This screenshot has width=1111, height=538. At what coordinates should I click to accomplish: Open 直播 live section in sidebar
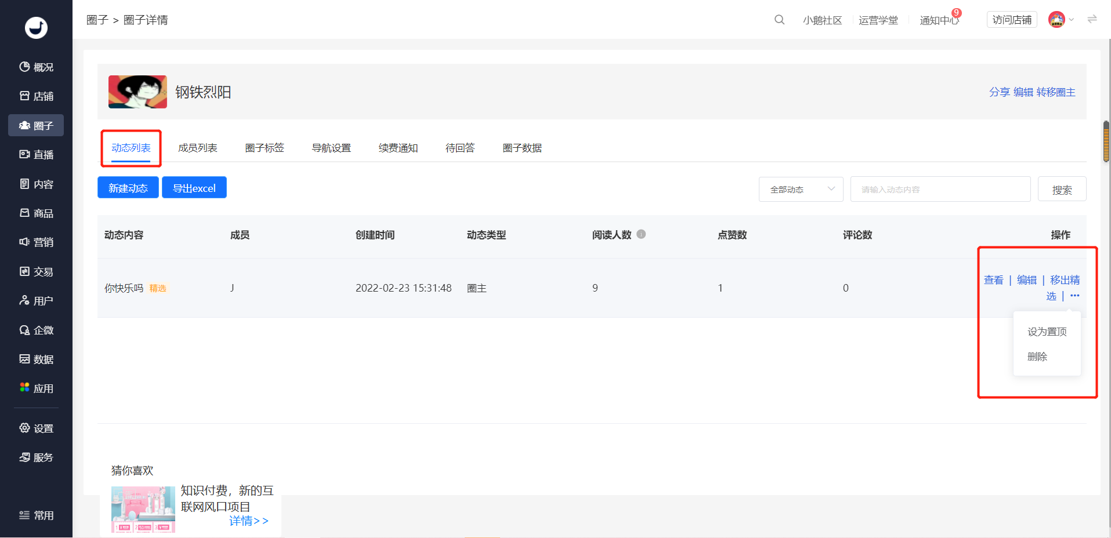(36, 155)
